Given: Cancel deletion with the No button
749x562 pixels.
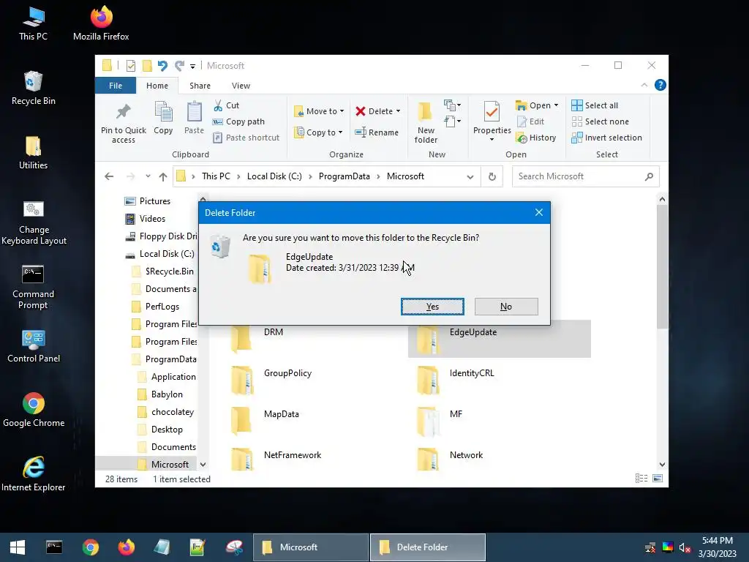Looking at the screenshot, I should [506, 307].
